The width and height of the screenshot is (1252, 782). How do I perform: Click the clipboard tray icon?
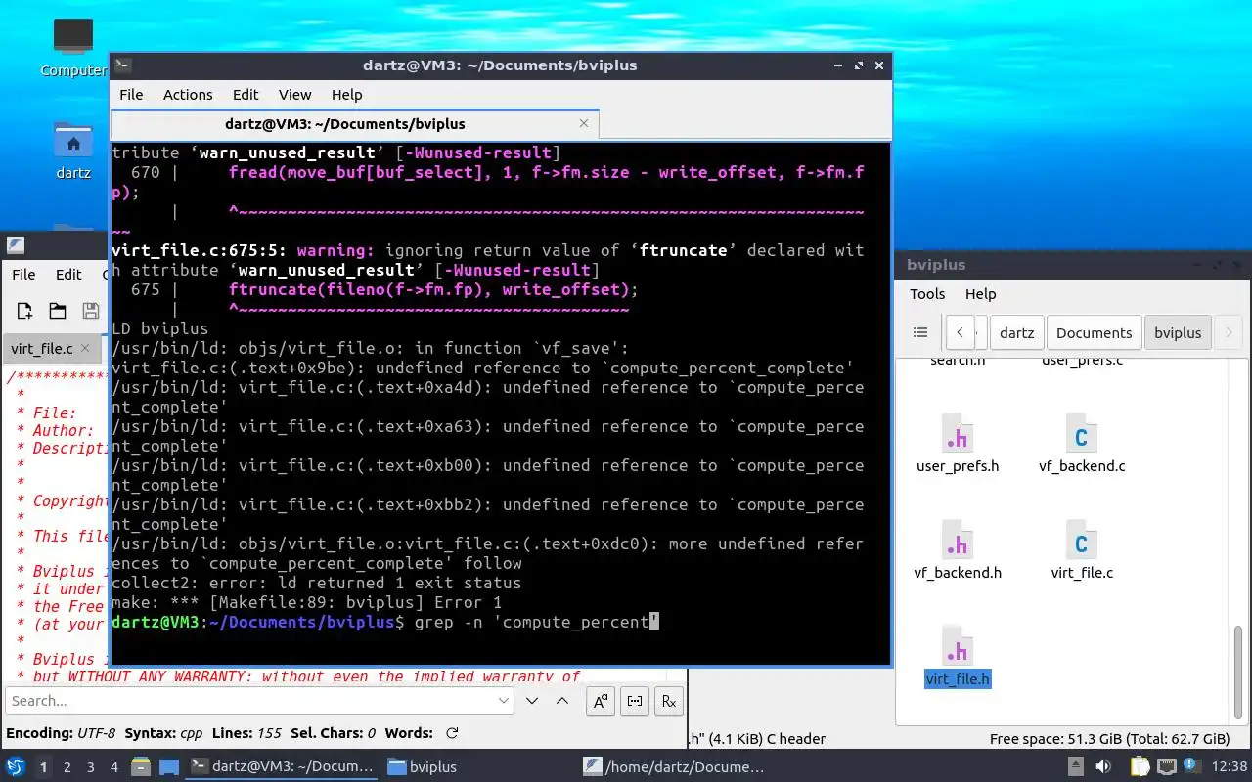pos(1140,767)
